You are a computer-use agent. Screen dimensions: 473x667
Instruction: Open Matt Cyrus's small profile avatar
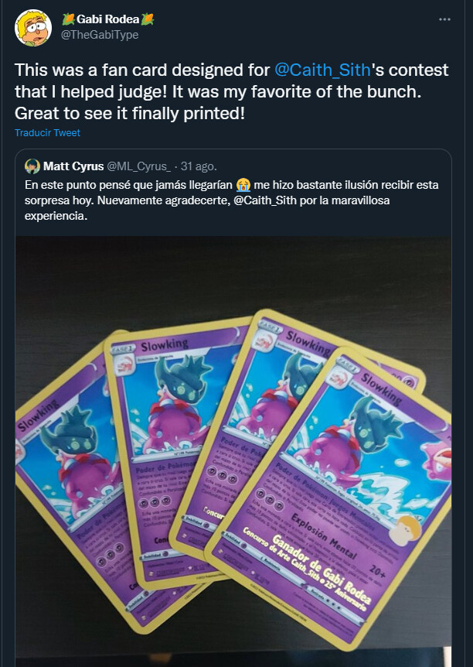(x=32, y=166)
